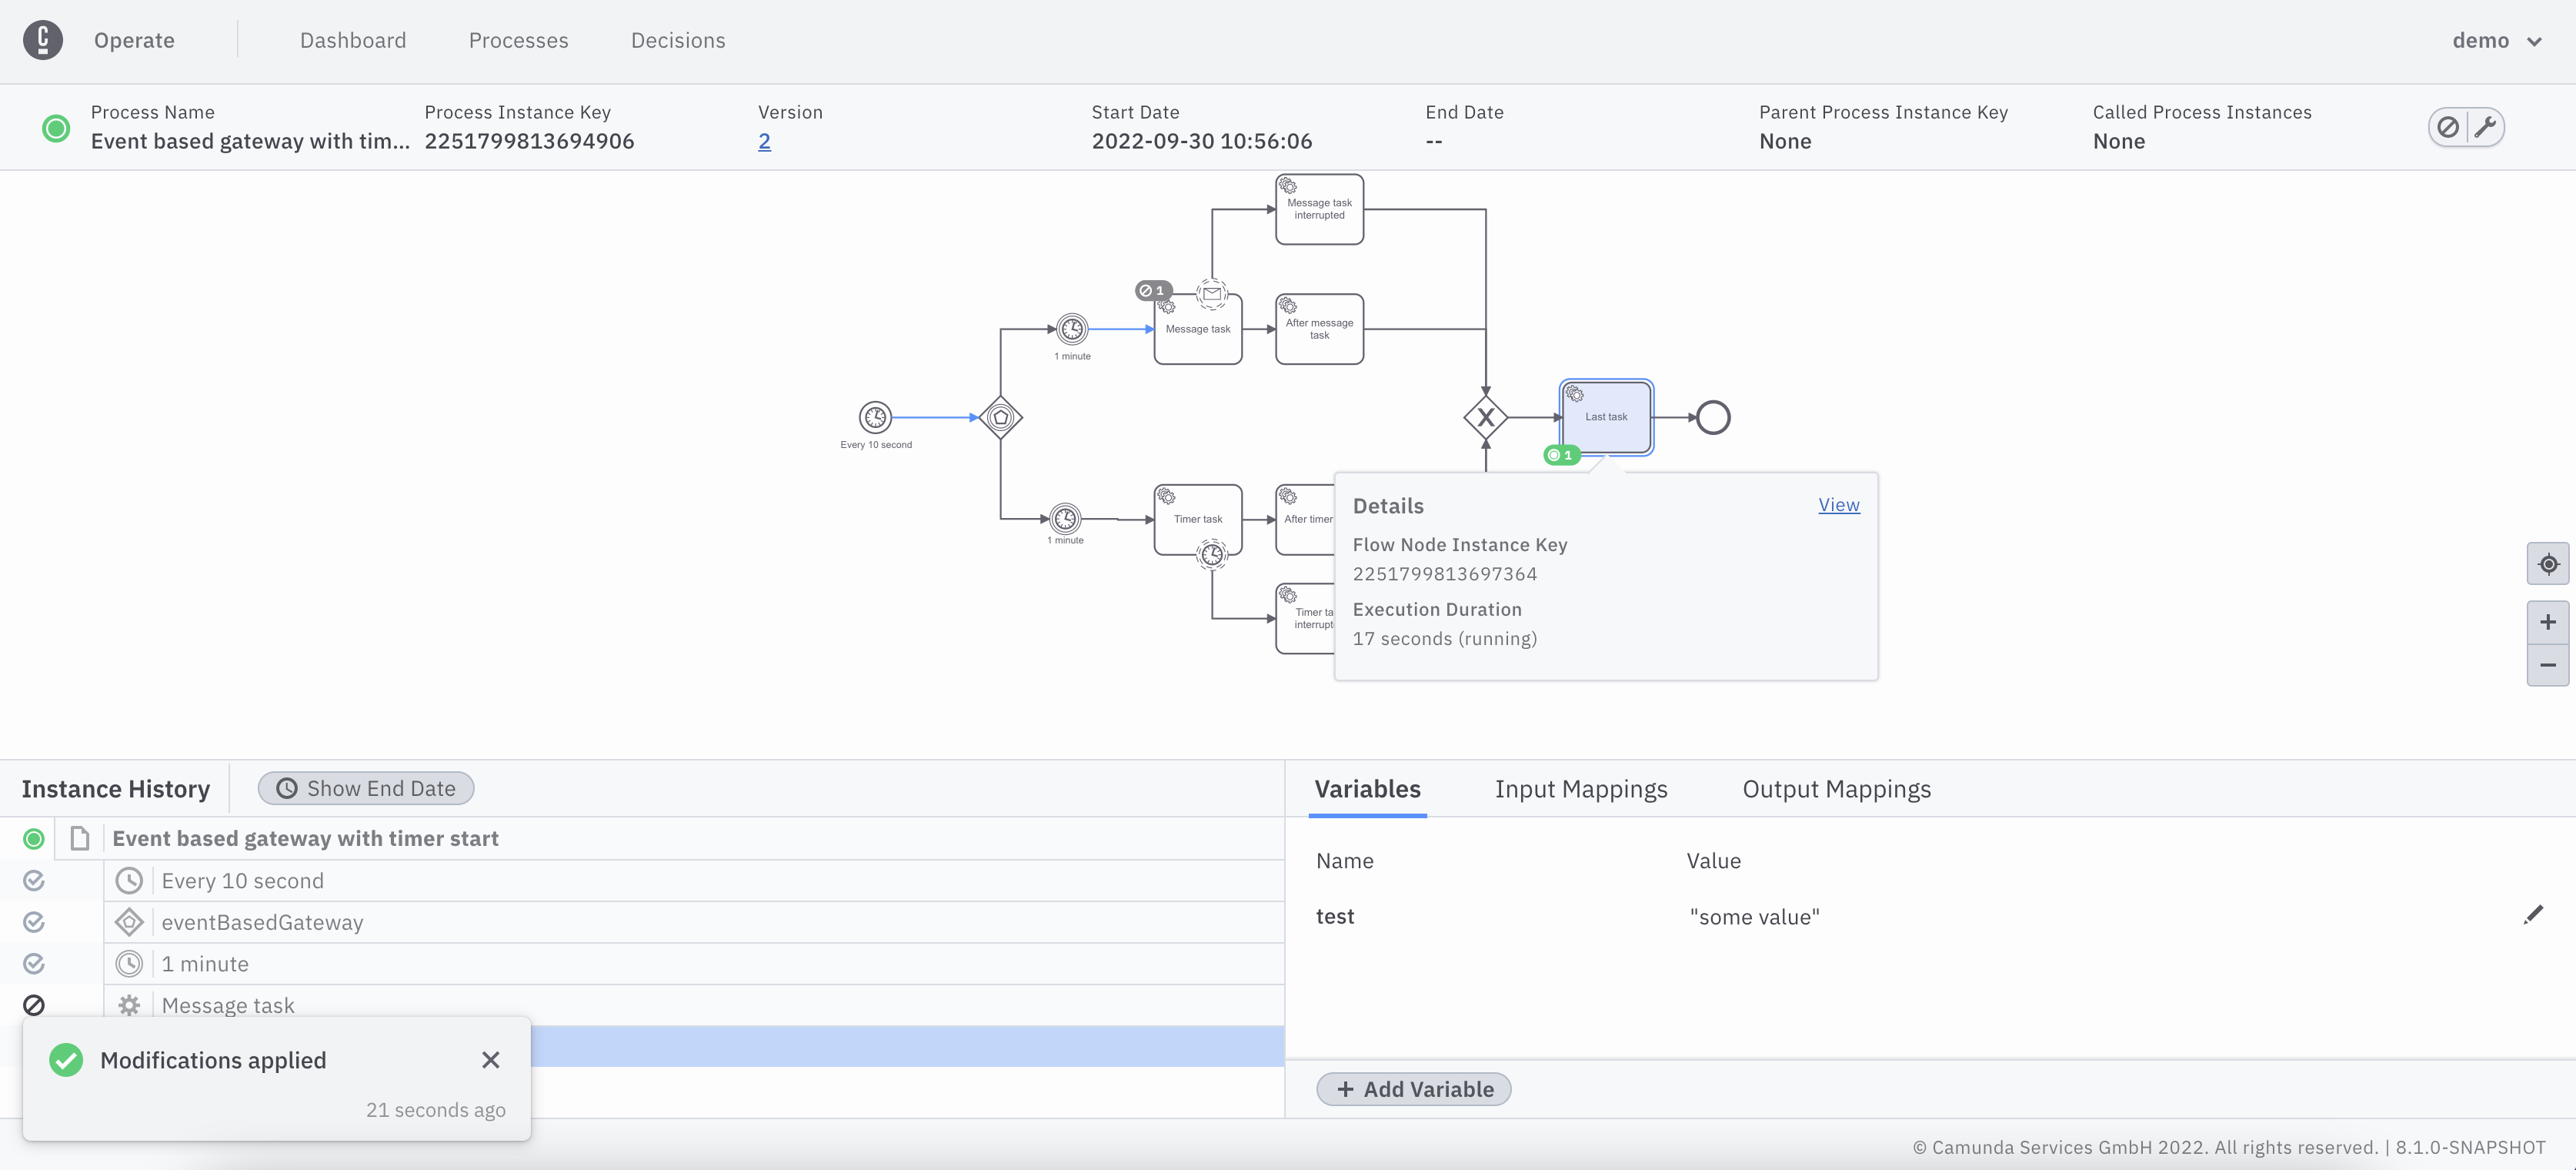The image size is (2576, 1170).
Task: Dismiss the Modifications applied notification
Action: tap(490, 1060)
